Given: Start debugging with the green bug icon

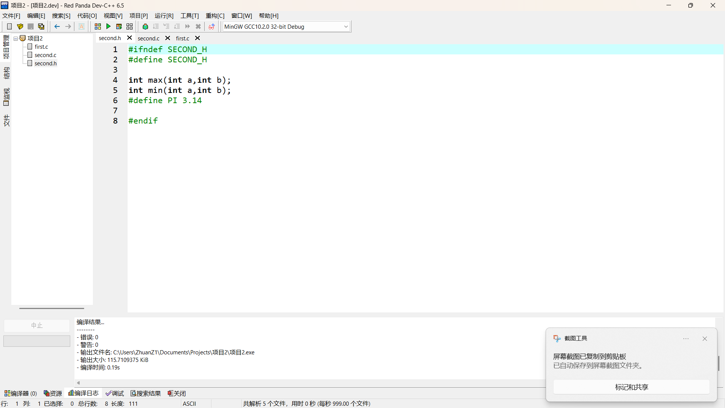Looking at the screenshot, I should pos(145,26).
